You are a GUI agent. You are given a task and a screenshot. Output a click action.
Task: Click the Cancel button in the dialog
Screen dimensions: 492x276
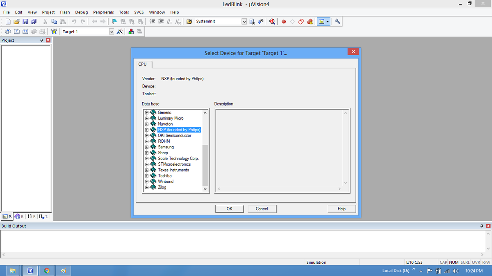click(262, 209)
